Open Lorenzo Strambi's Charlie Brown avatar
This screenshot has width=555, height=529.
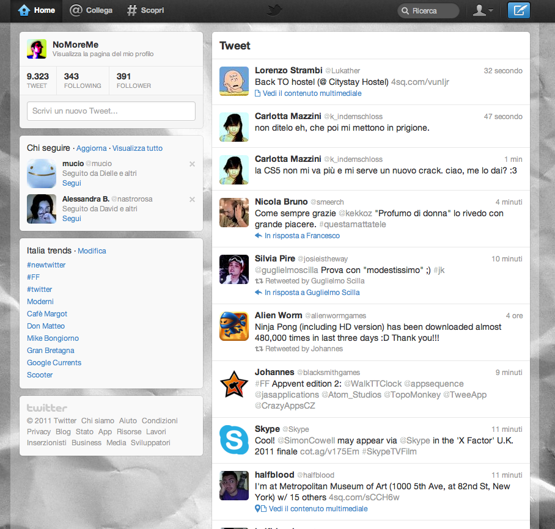tap(234, 81)
